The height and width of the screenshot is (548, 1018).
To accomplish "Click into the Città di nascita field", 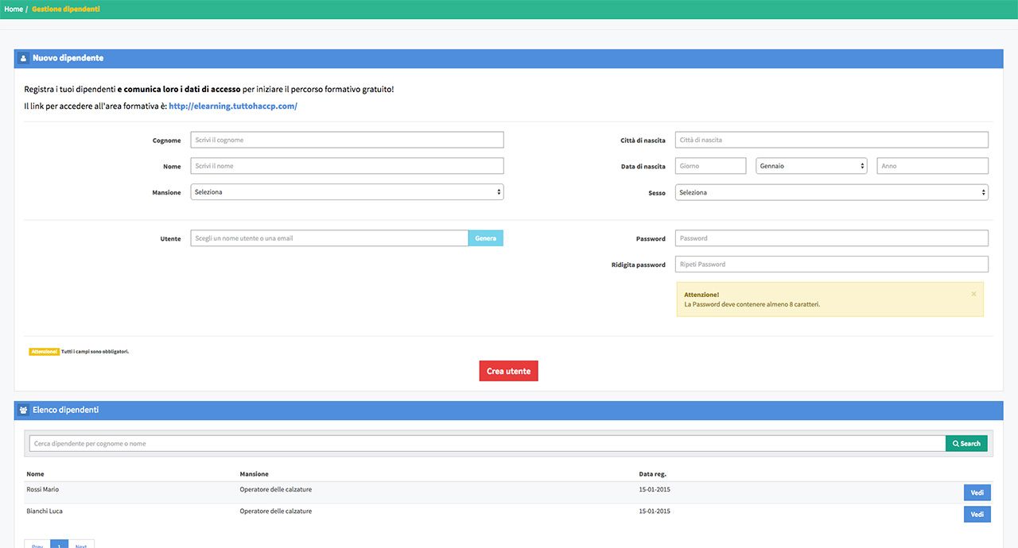I will pos(831,140).
